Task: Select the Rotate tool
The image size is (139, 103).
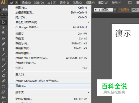Action: pos(4,87)
